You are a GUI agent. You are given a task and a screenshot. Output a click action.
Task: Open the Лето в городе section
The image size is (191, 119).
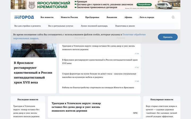click(x=147, y=17)
